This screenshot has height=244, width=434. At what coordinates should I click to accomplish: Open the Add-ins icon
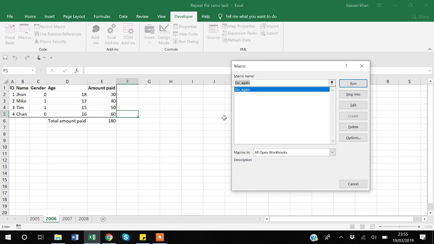pos(96,35)
